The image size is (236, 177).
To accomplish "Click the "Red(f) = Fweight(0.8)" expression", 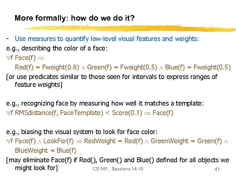I will pos(47,68).
